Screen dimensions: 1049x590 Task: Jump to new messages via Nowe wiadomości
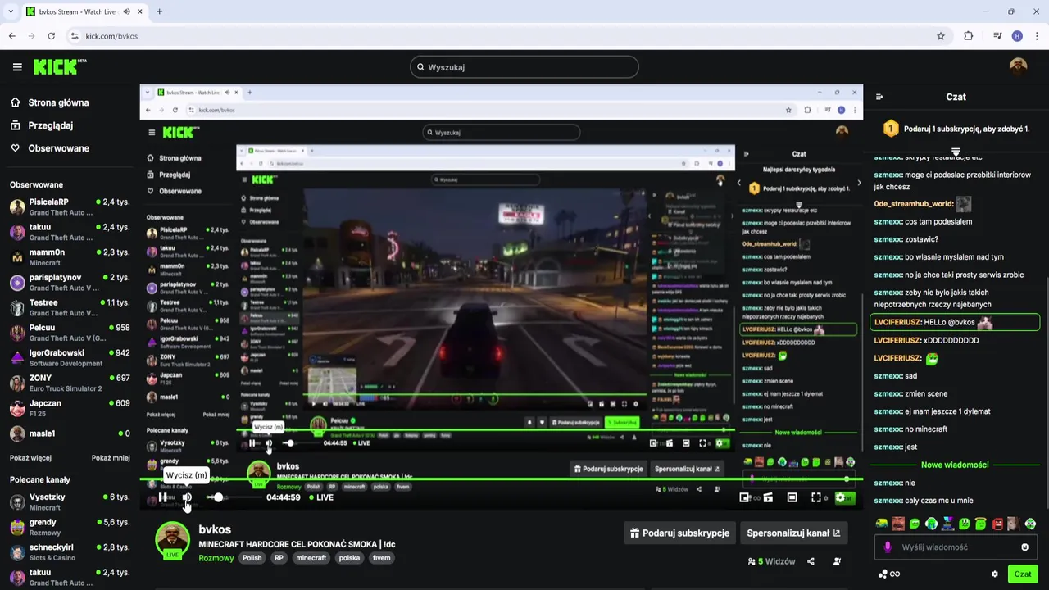(955, 465)
